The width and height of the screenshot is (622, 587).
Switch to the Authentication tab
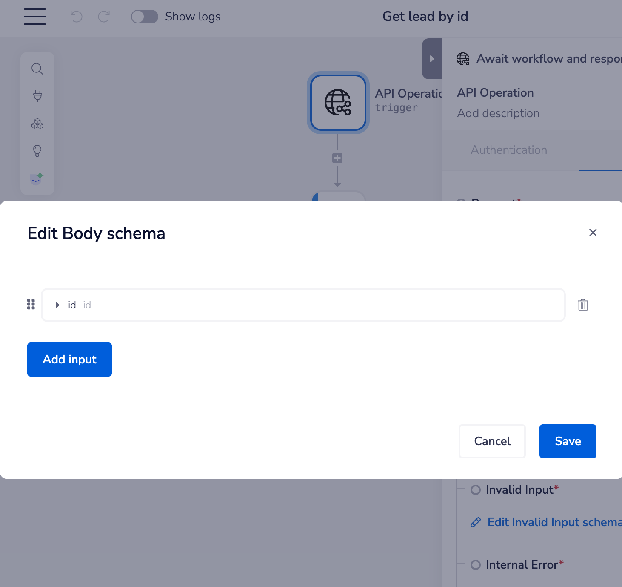pyautogui.click(x=508, y=150)
